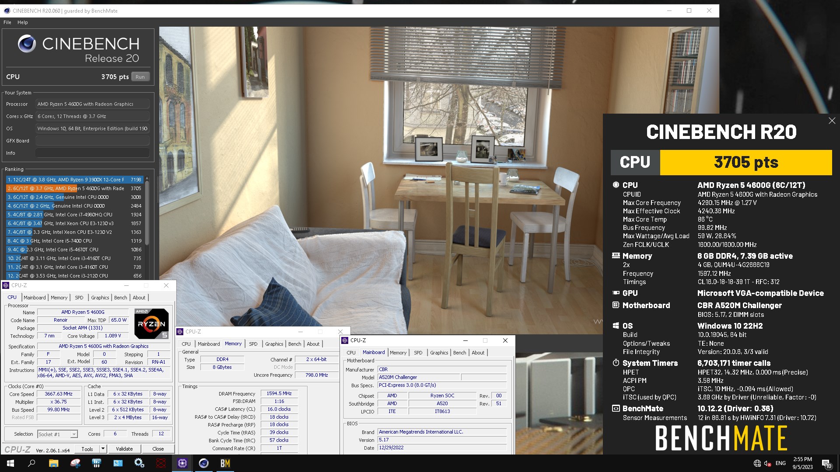Click the Run button in Cinebench

[x=140, y=77]
